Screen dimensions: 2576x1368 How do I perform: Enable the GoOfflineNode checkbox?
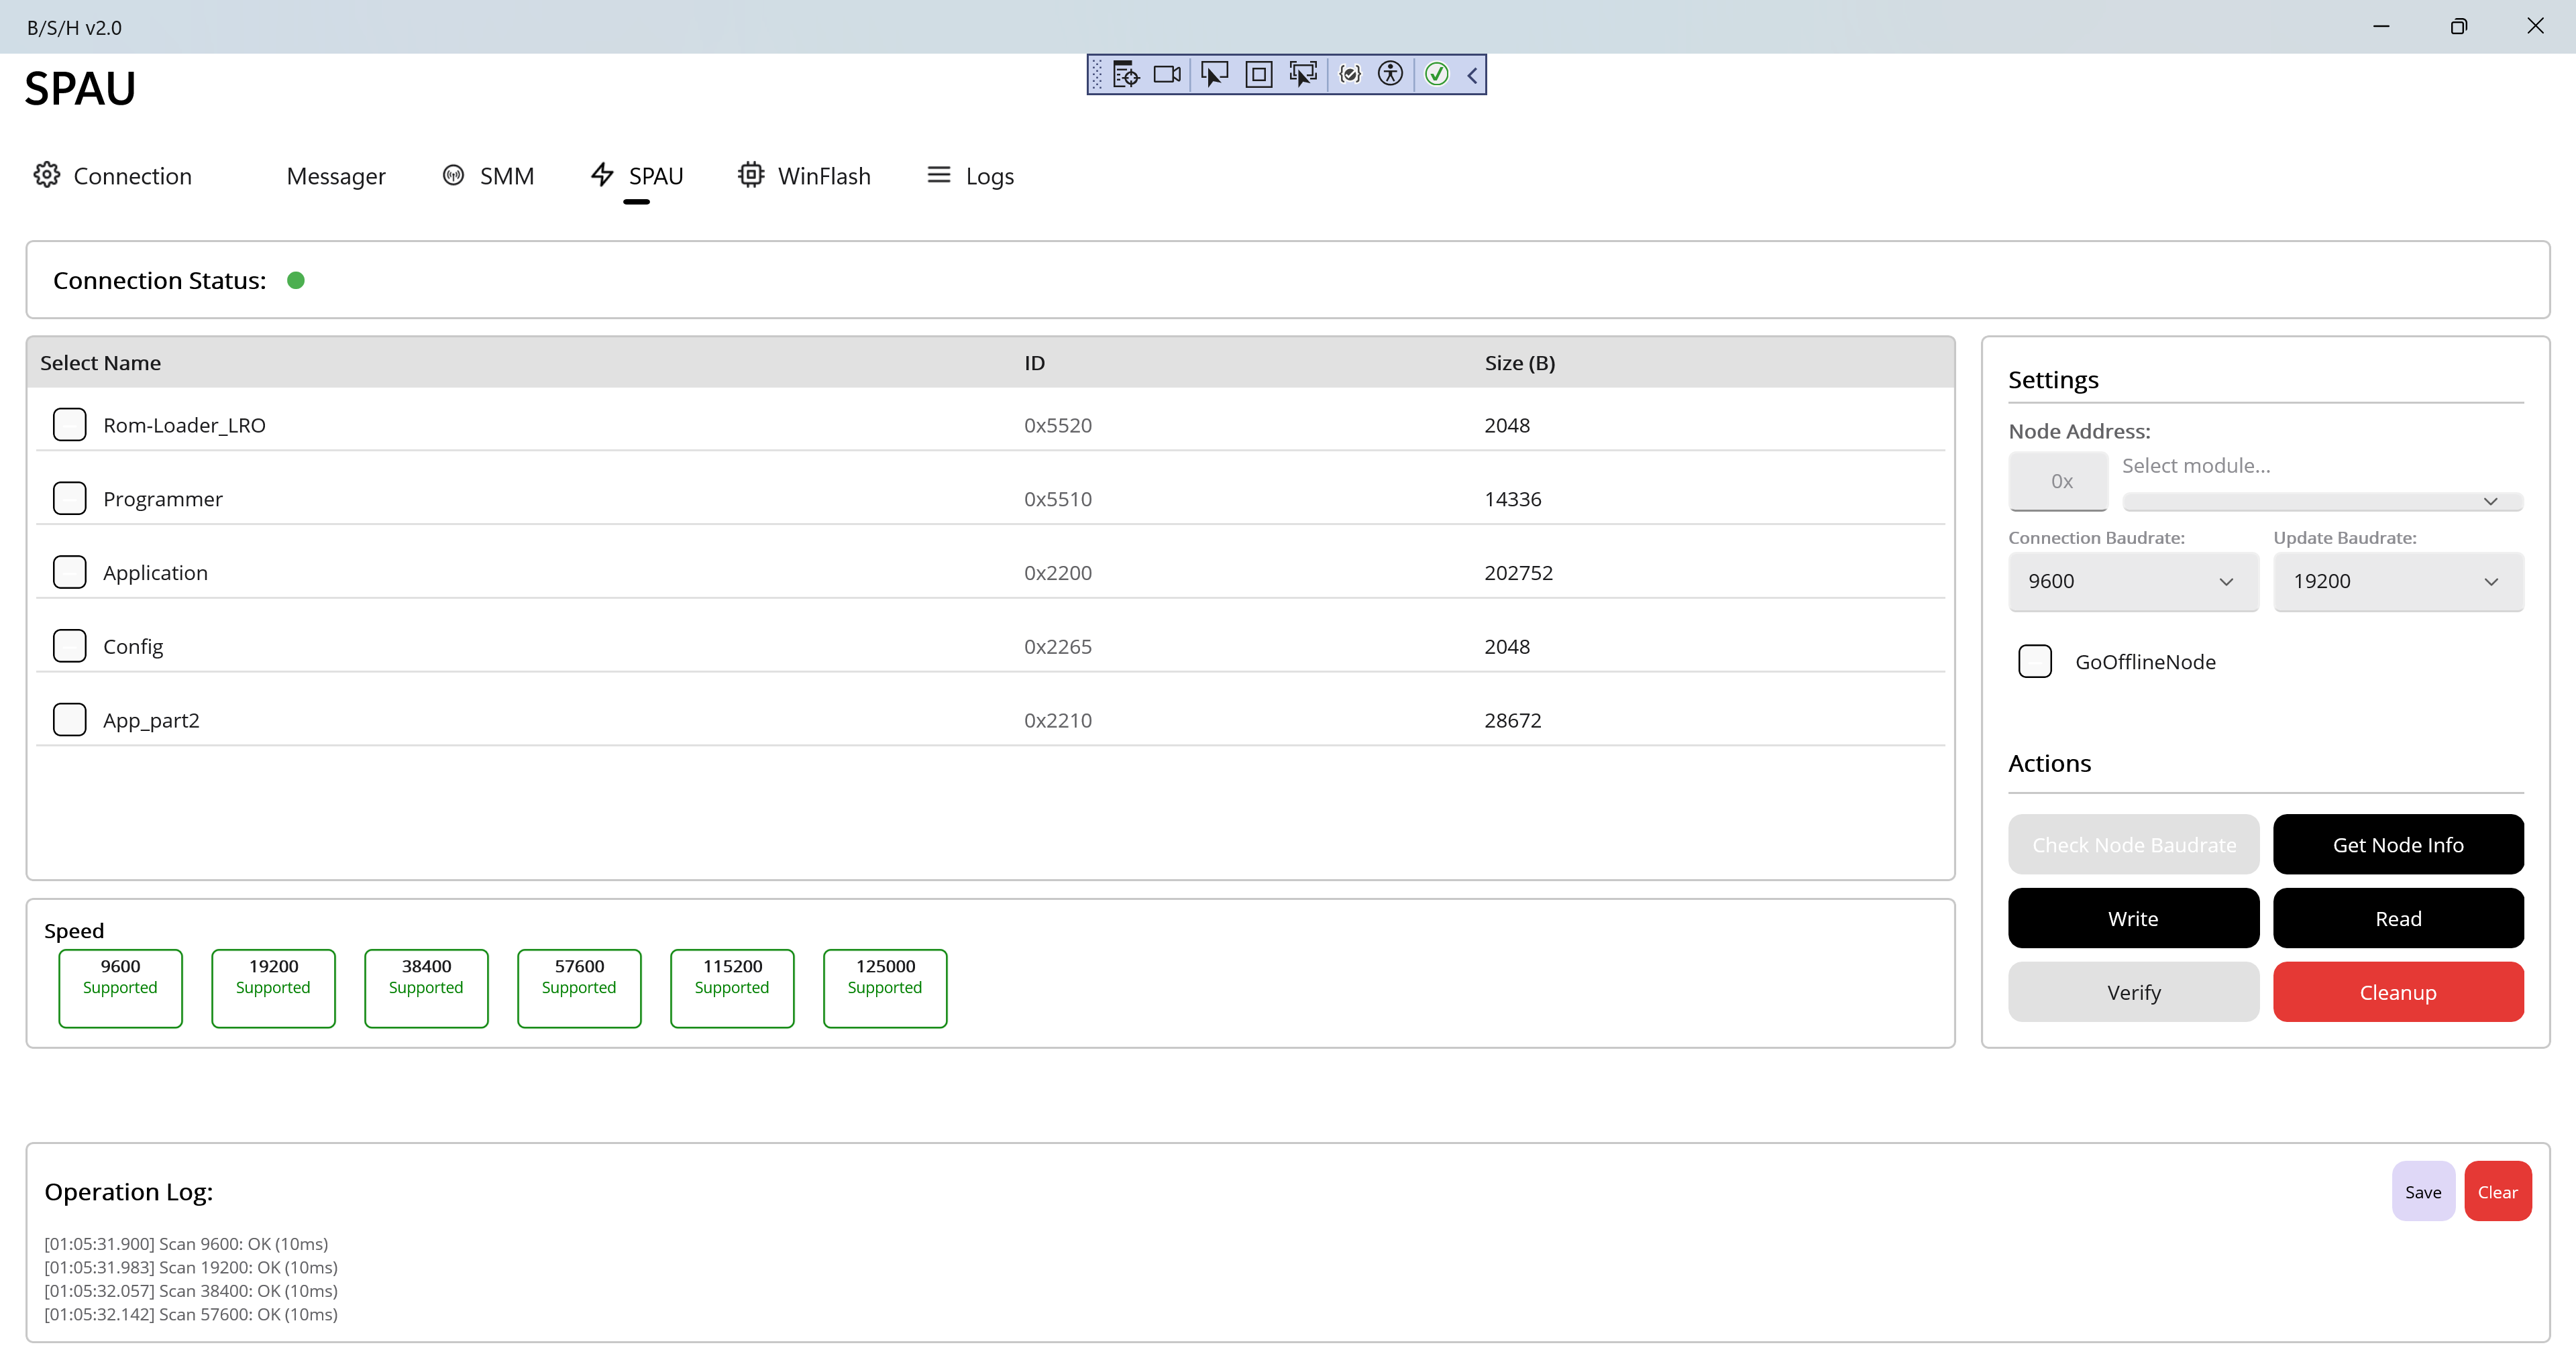[2035, 661]
